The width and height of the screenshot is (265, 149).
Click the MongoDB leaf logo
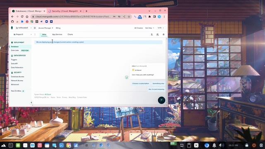(12, 28)
